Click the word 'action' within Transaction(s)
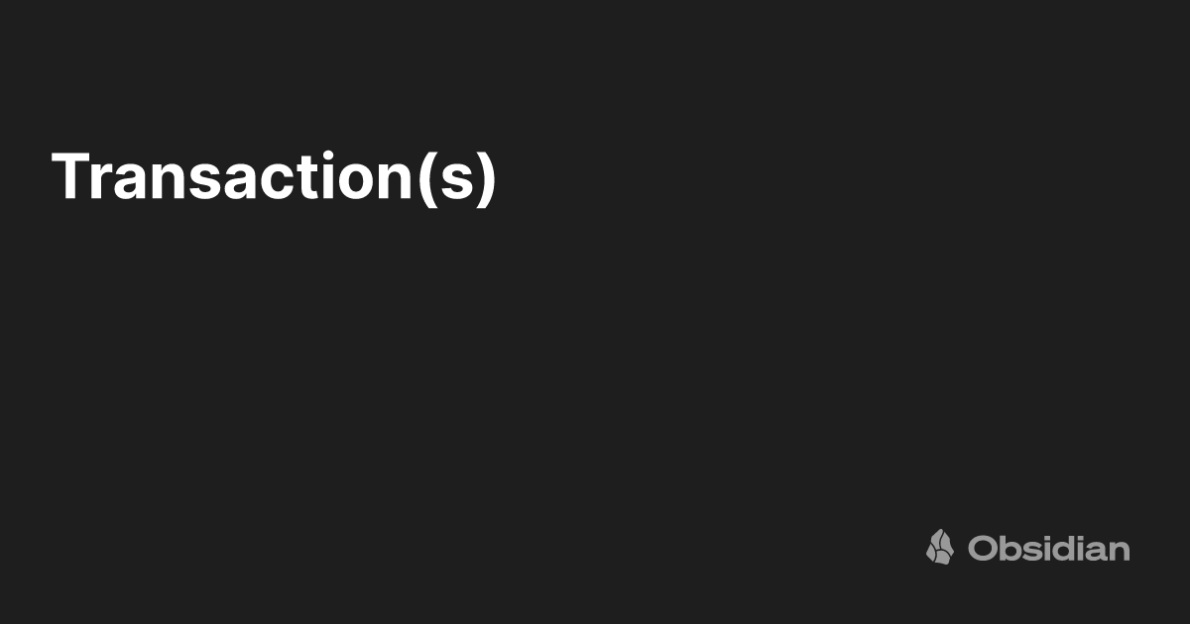Image resolution: width=1190 pixels, height=624 pixels. (x=318, y=176)
